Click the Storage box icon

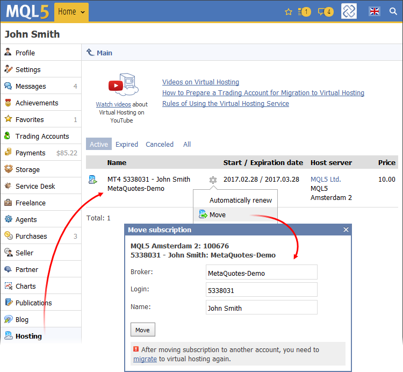(9, 169)
